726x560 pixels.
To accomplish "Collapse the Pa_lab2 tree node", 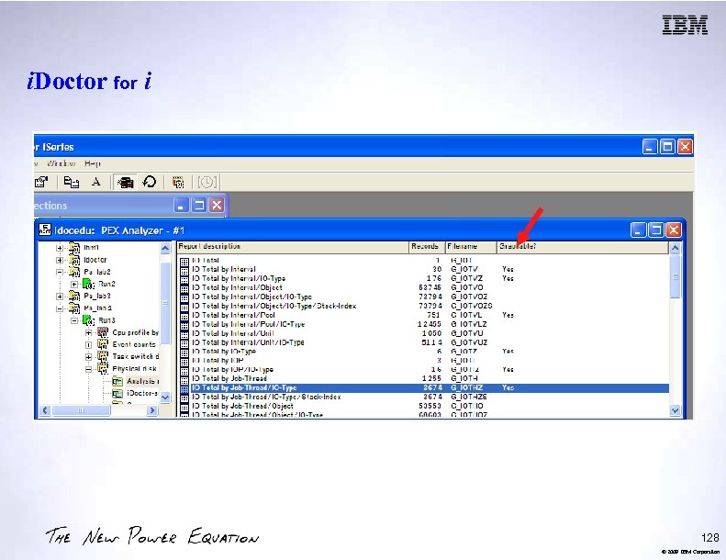I will coord(60,272).
